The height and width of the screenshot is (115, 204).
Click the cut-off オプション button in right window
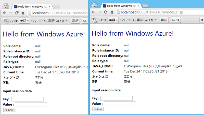(x=202, y=20)
